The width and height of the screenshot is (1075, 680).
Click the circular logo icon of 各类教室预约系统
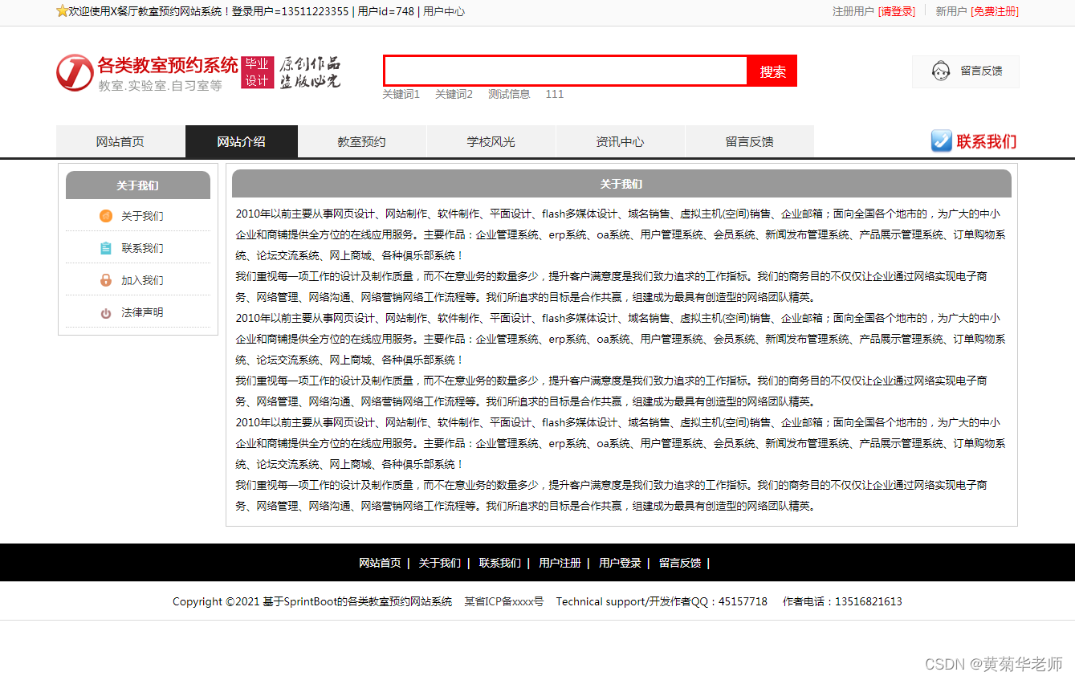(74, 71)
